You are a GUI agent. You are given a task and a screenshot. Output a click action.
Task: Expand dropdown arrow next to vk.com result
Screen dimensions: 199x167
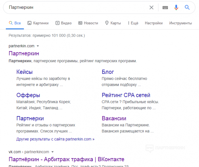(x=52, y=152)
